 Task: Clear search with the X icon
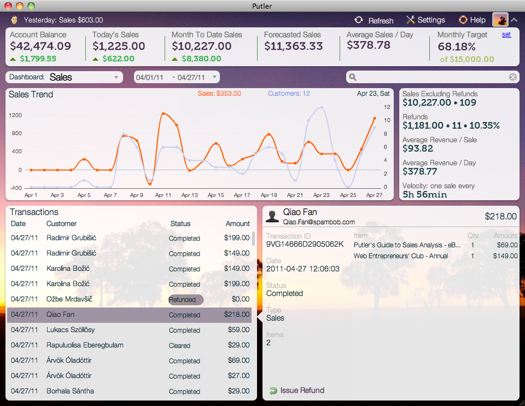click(x=512, y=77)
